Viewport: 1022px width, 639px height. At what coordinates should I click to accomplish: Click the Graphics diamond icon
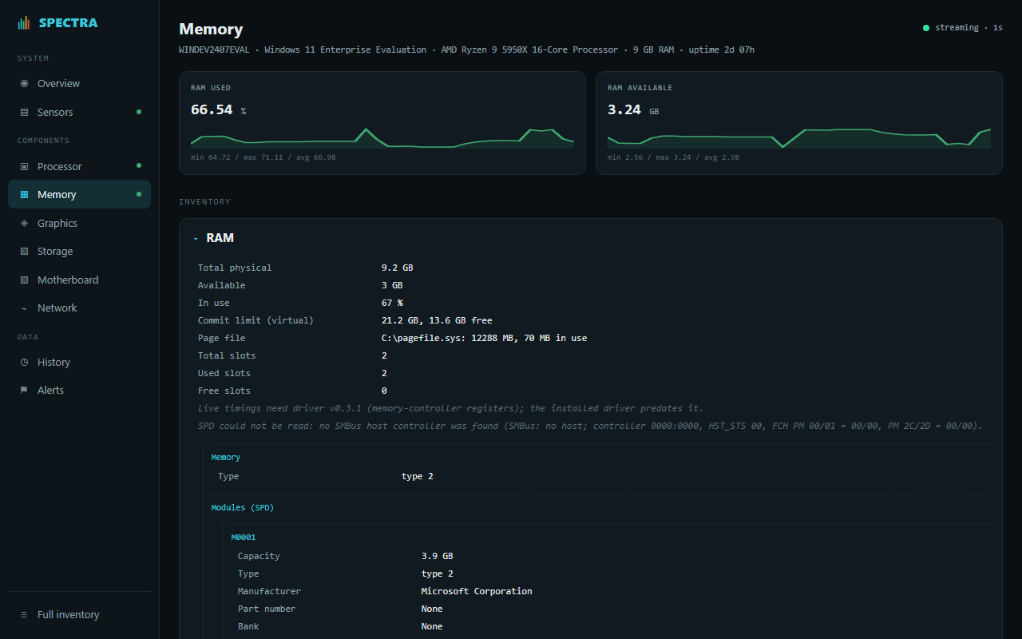(x=24, y=223)
